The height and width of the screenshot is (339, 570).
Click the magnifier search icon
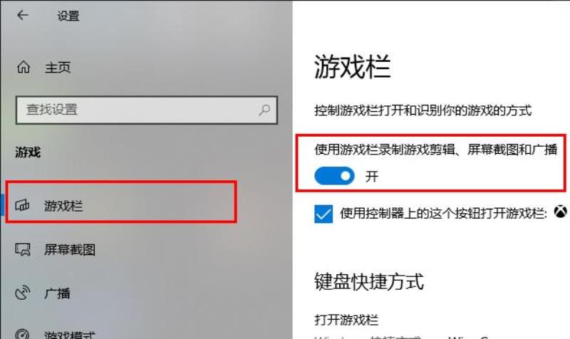click(x=264, y=110)
